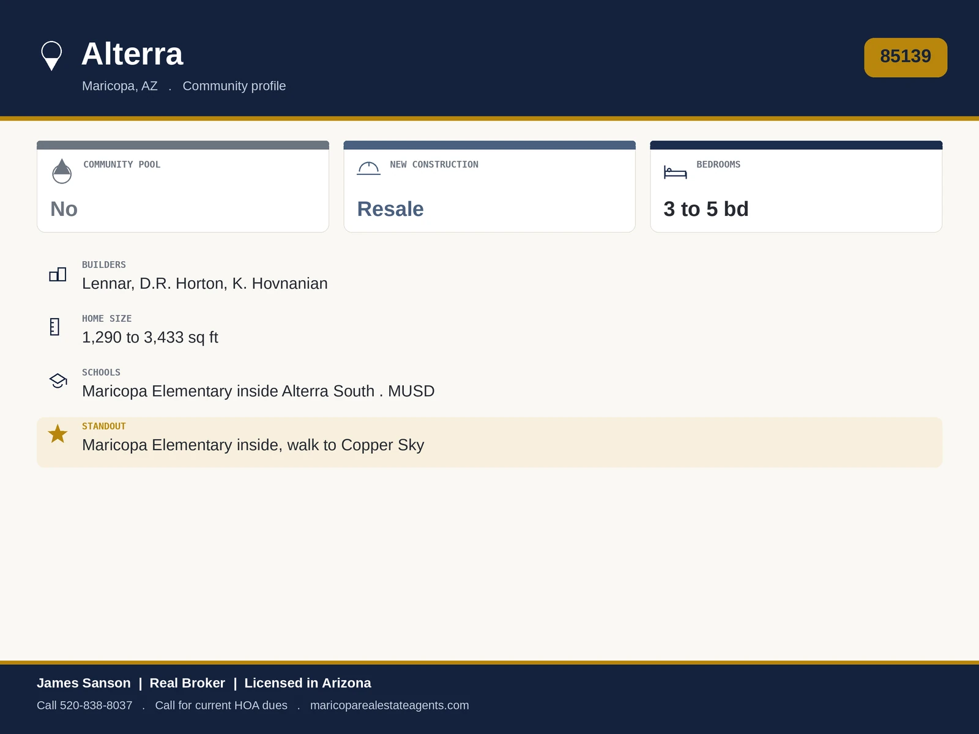The width and height of the screenshot is (979, 734).
Task: Click the James Sanson name in footer
Action: click(x=84, y=683)
